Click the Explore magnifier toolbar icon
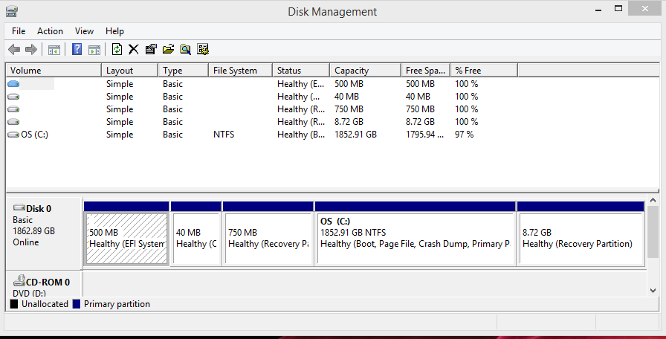This screenshot has width=666, height=339. [185, 49]
